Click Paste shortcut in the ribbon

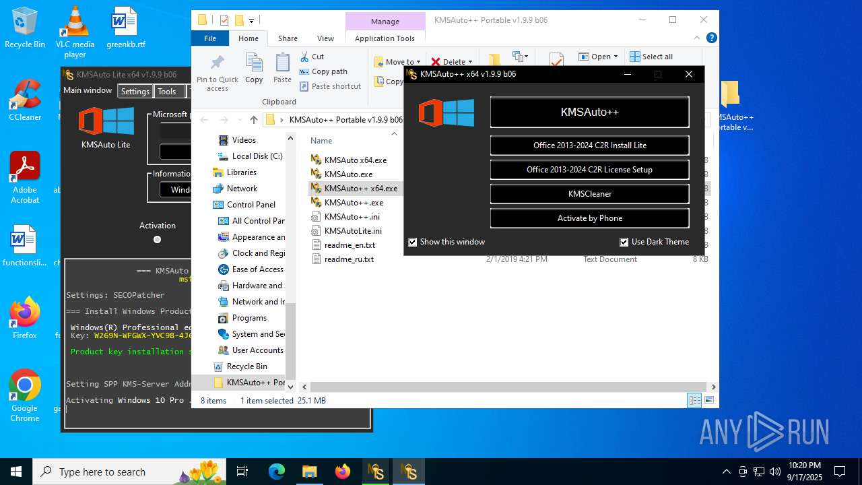[330, 86]
